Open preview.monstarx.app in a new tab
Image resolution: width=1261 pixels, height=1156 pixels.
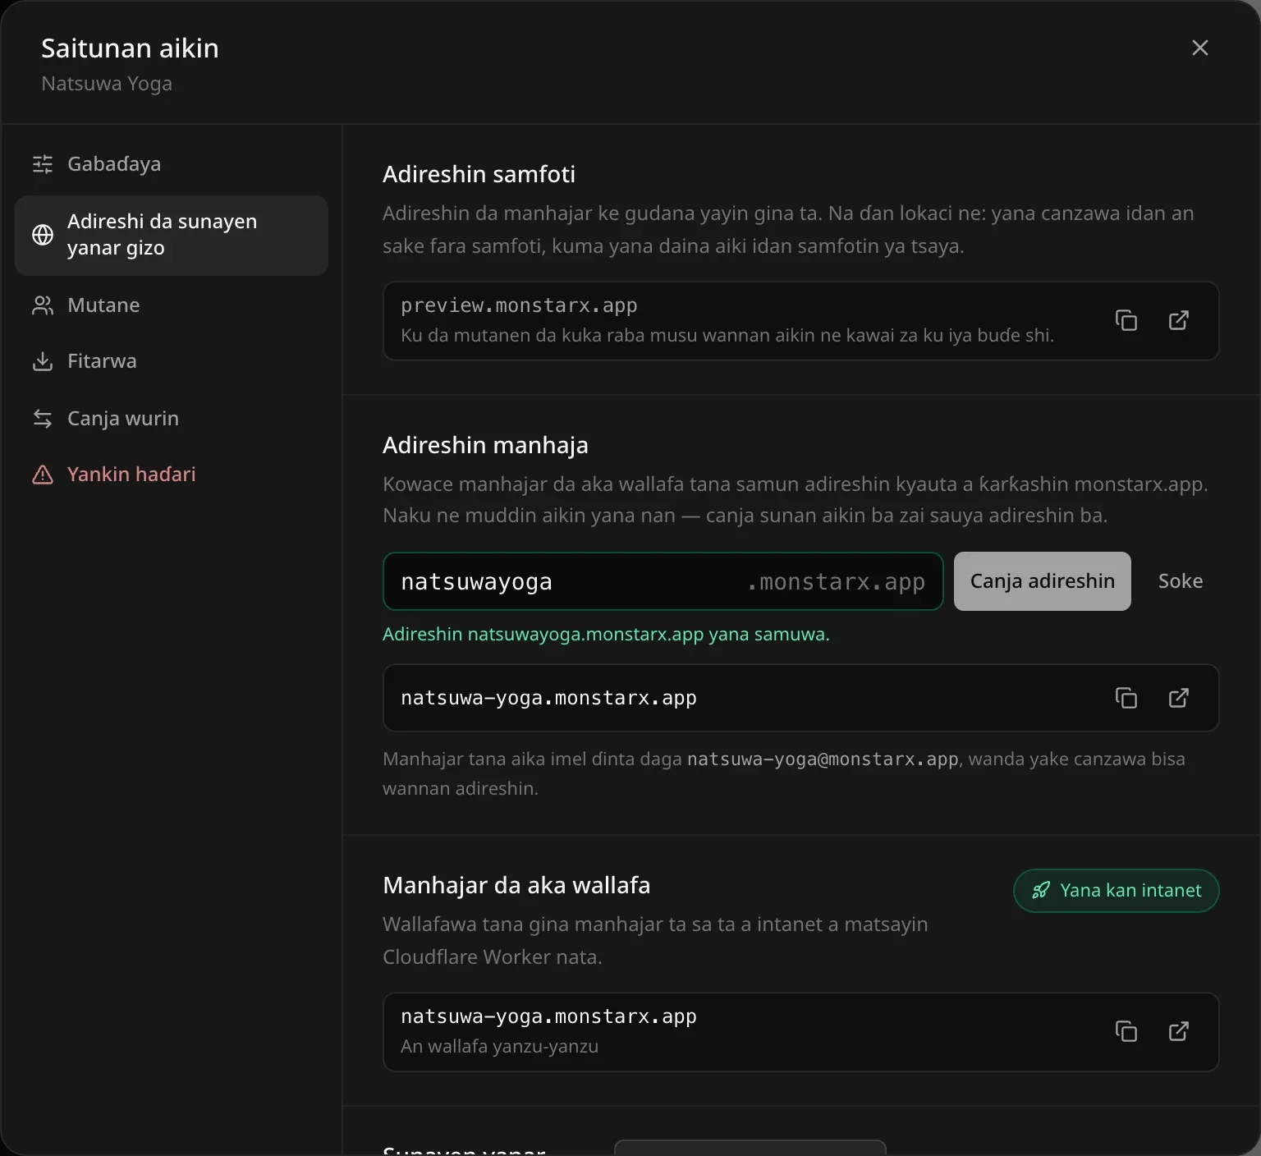coord(1179,320)
